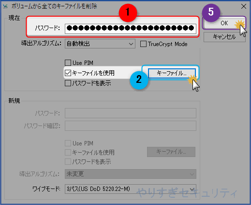This screenshot has height=205, width=251.
Task: Open the 導出アルゴリズム 自動検出 dropdown
Action: point(100,44)
